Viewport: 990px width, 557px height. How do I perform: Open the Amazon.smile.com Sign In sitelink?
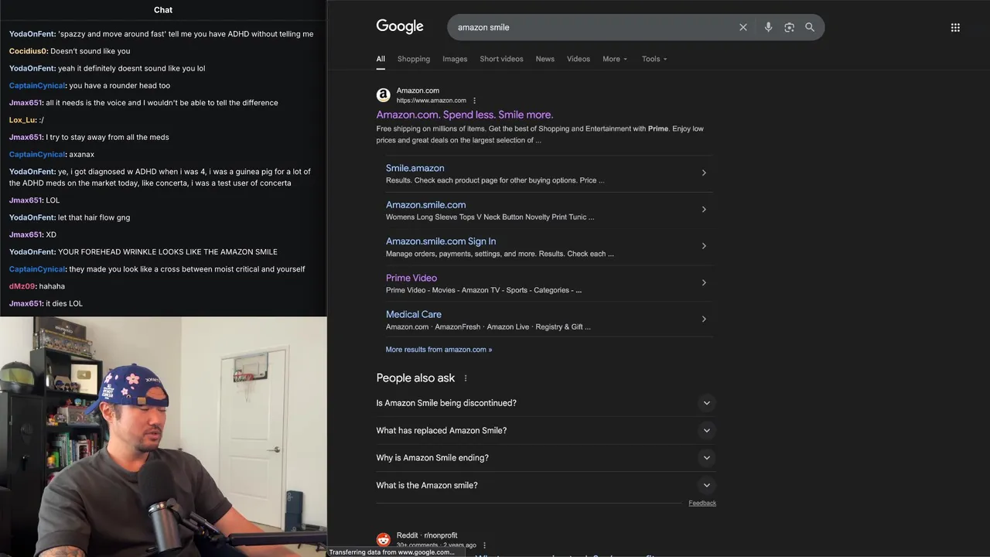441,241
